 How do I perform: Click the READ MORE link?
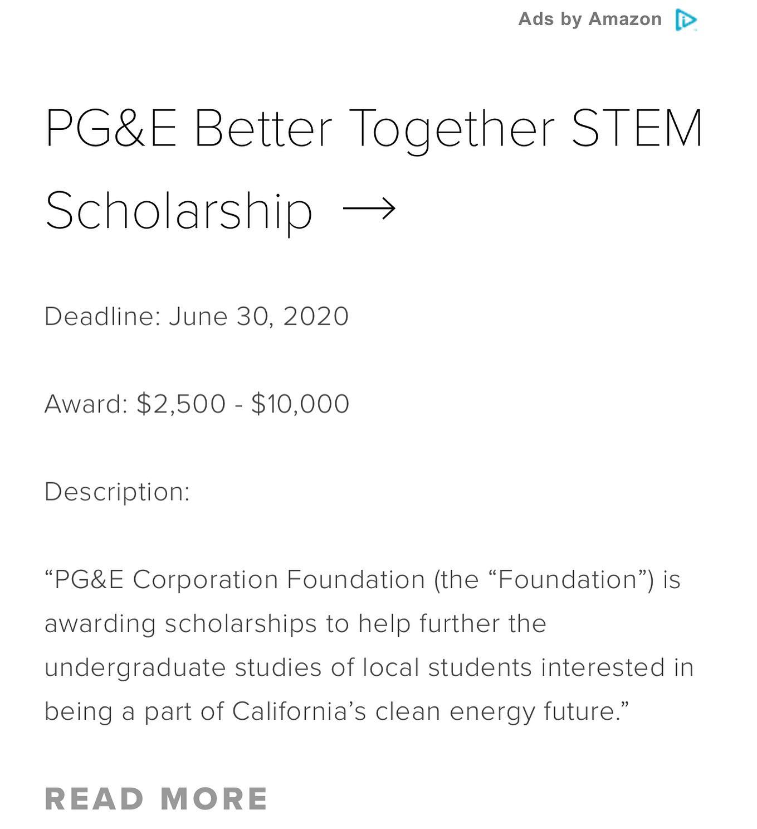[156, 799]
